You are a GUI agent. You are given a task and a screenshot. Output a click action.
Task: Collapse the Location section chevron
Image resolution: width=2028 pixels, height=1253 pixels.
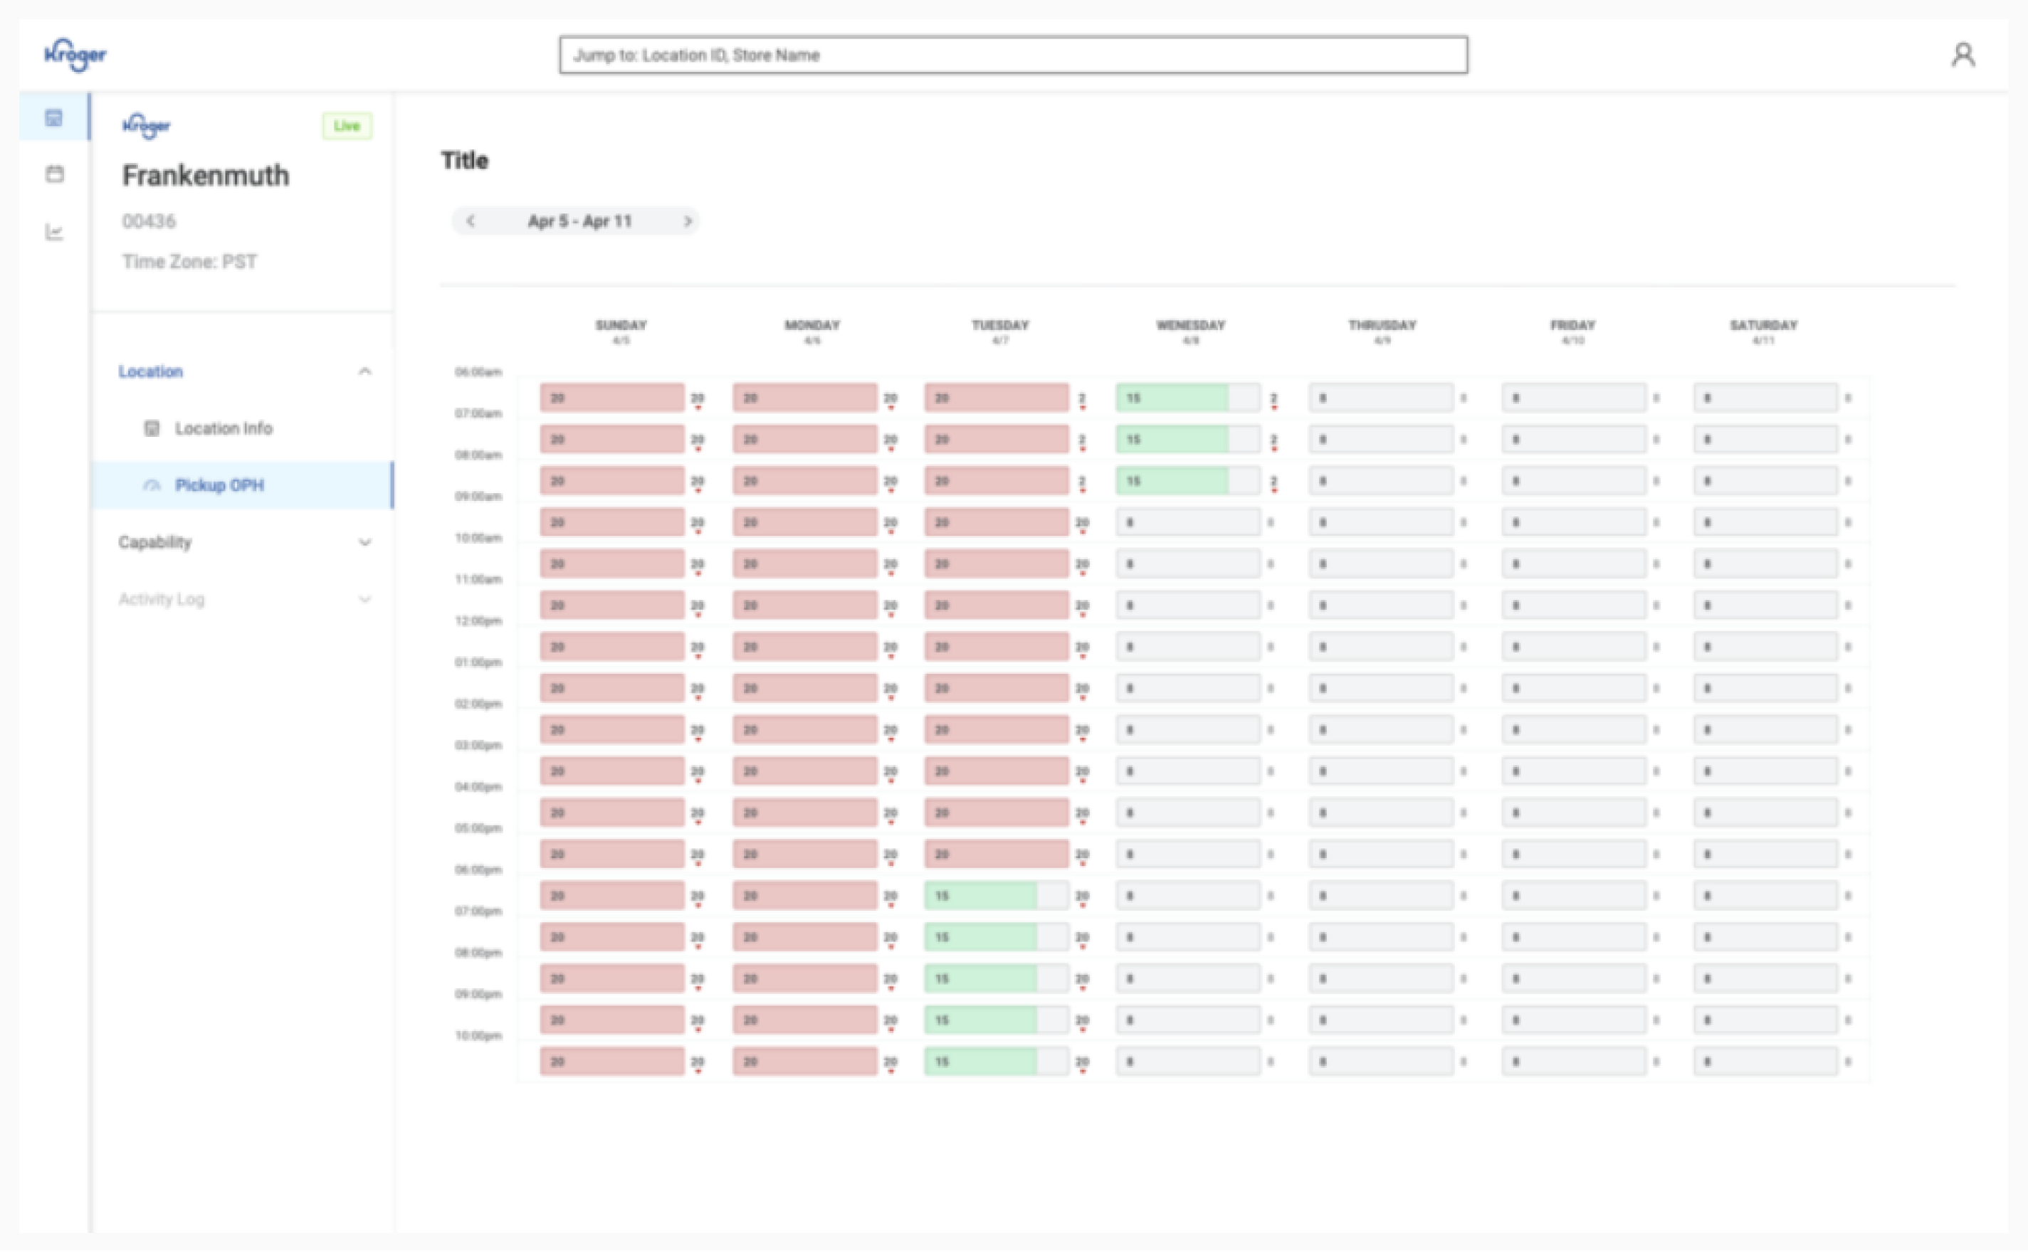364,371
